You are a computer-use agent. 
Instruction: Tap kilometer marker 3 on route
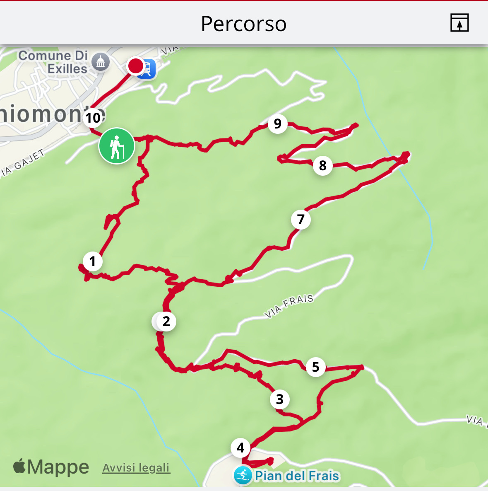point(280,399)
